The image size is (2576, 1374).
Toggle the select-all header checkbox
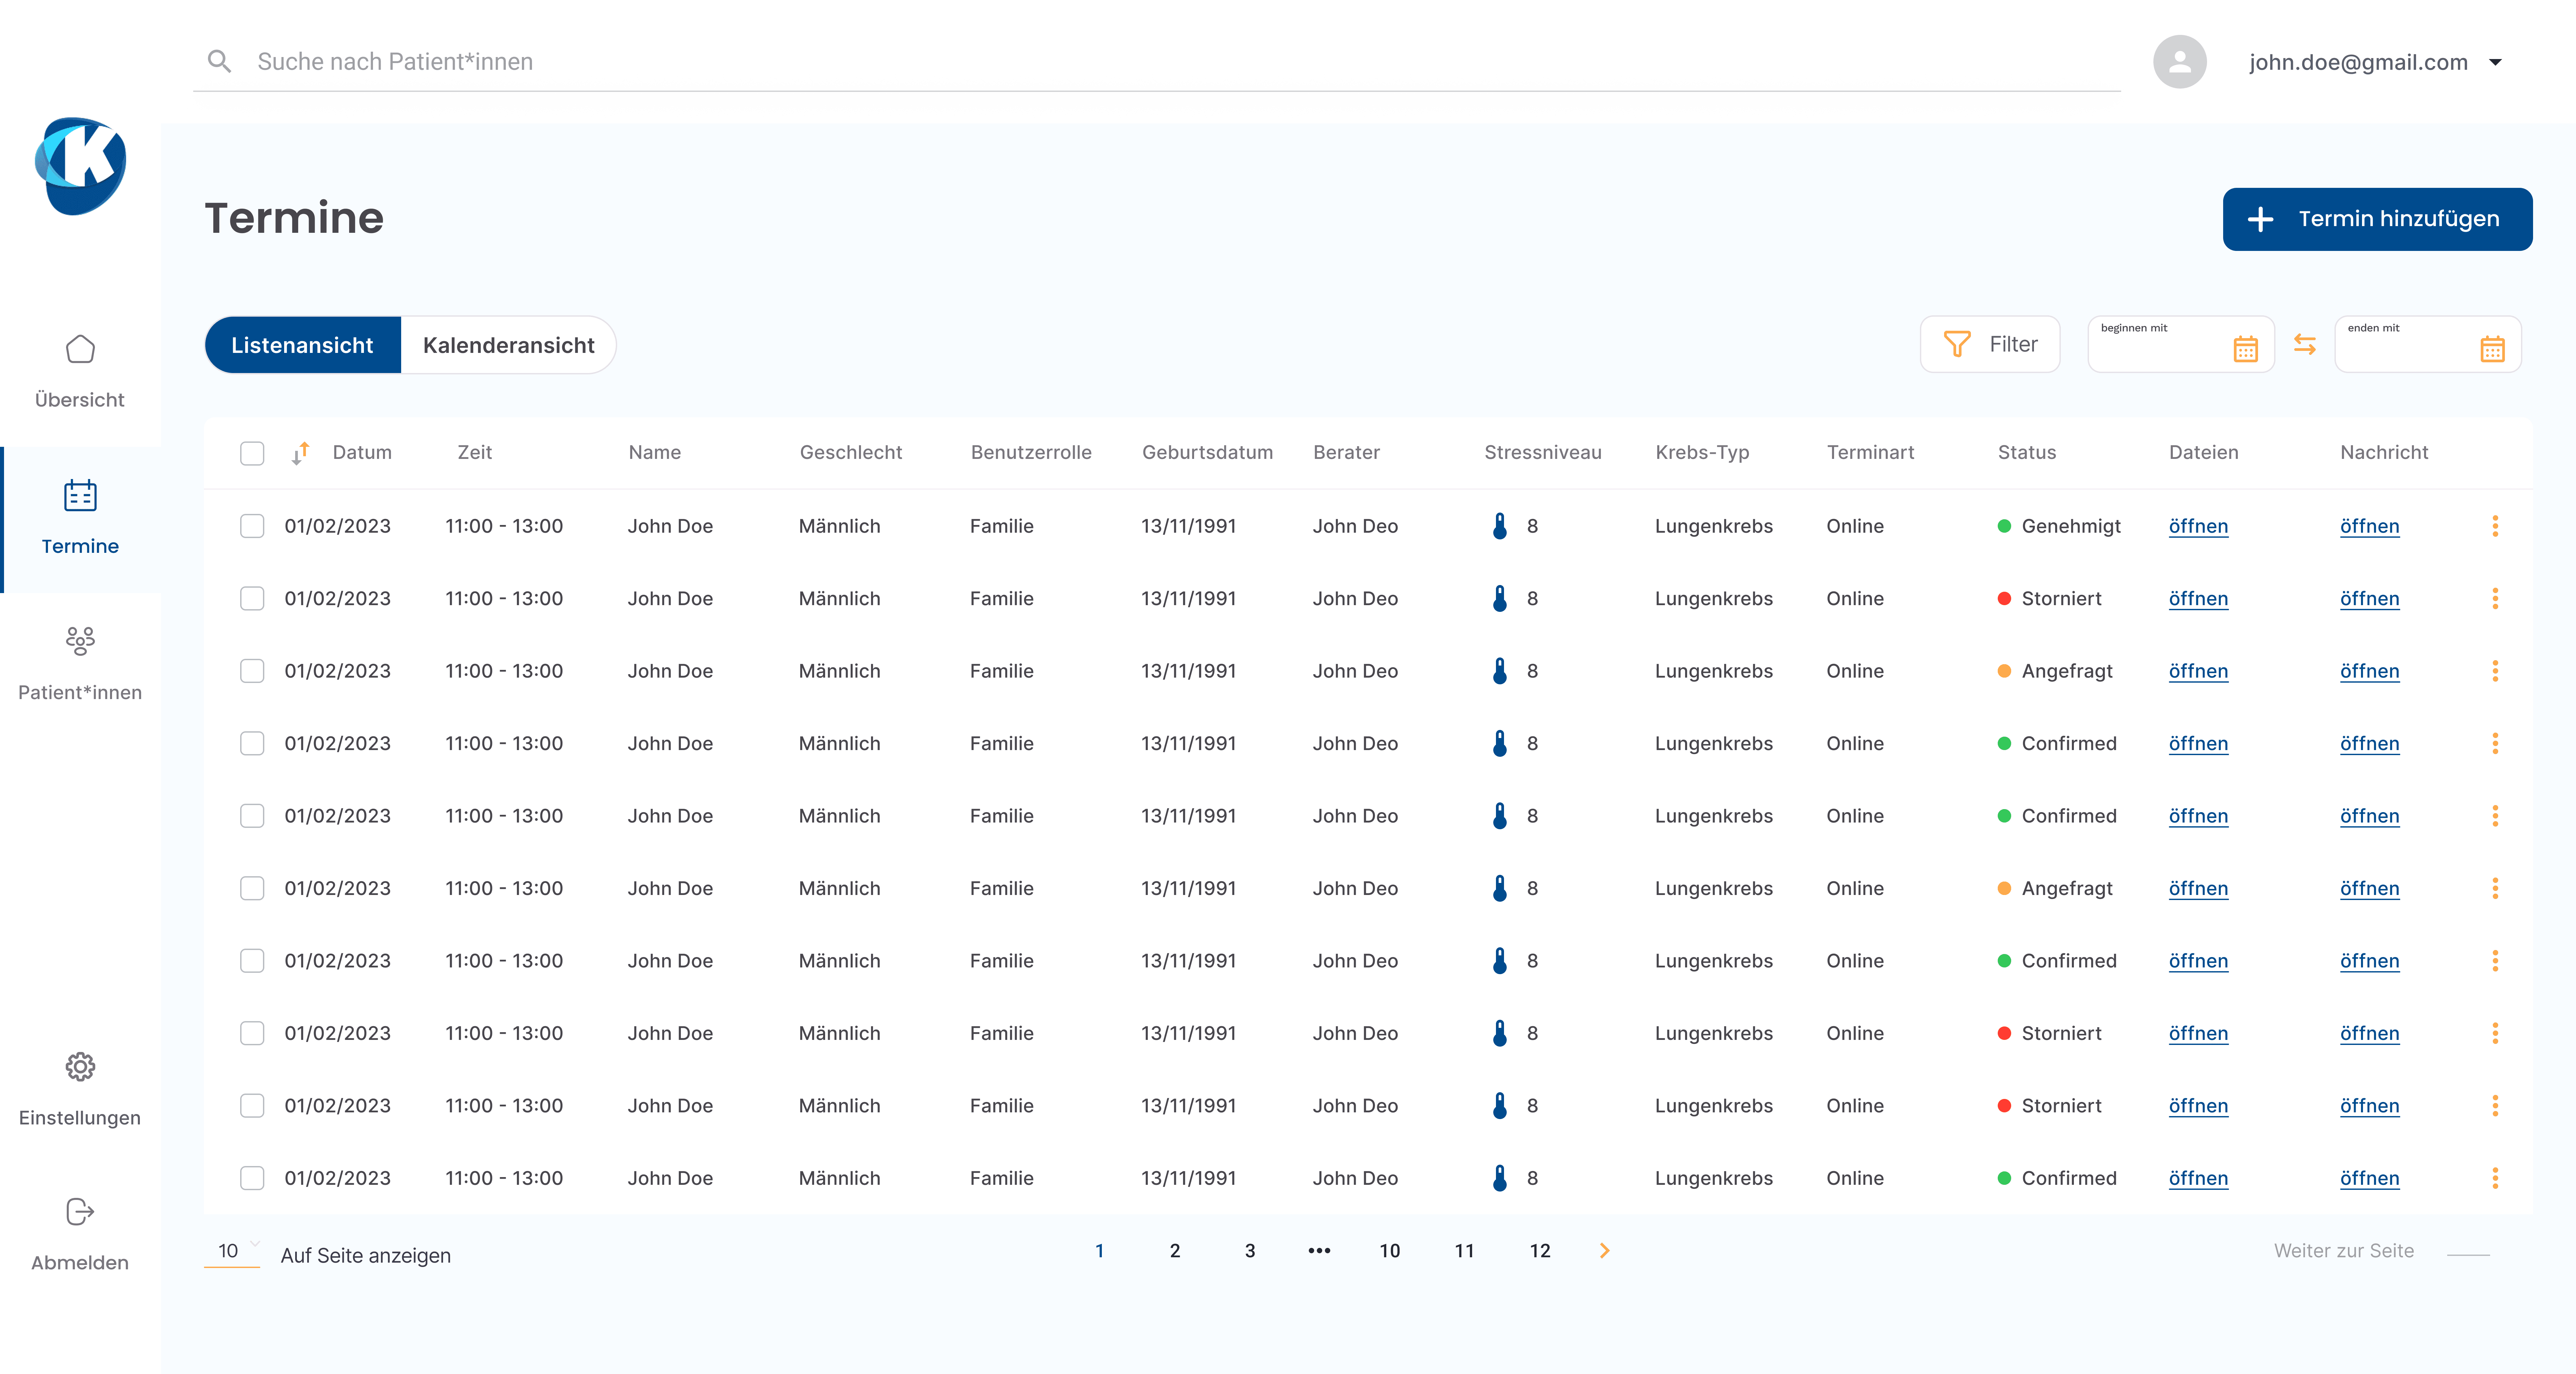(x=252, y=453)
